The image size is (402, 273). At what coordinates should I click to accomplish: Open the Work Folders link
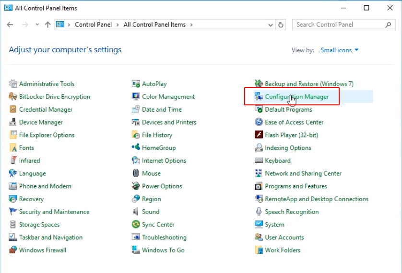283,250
